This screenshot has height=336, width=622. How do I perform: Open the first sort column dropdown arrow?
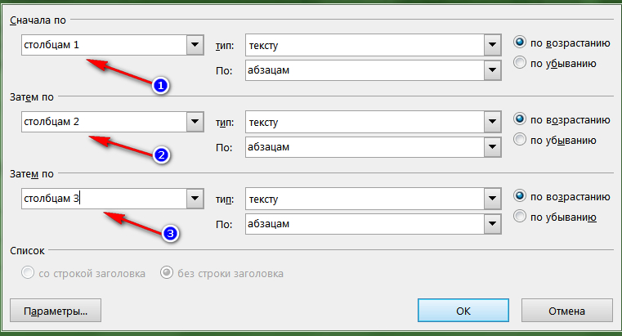coord(195,45)
